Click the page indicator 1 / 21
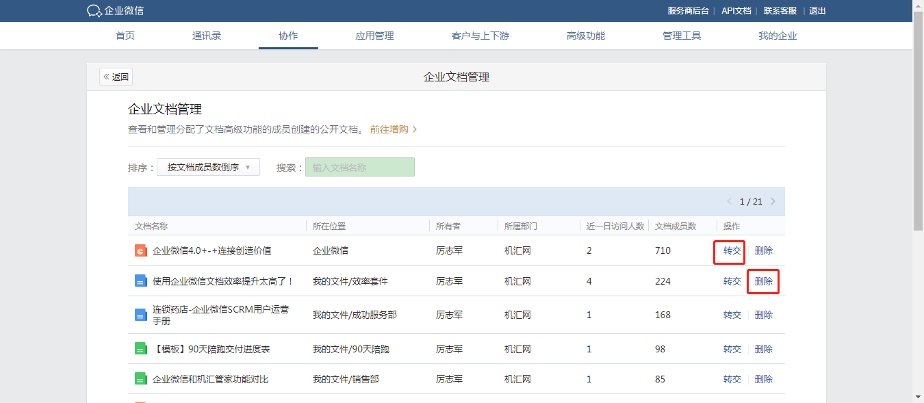924x403 pixels. pos(751,201)
